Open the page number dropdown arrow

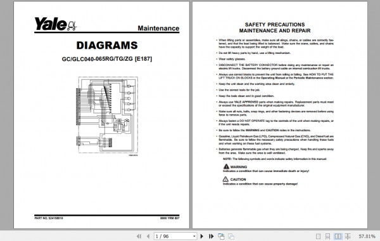(x=194, y=236)
